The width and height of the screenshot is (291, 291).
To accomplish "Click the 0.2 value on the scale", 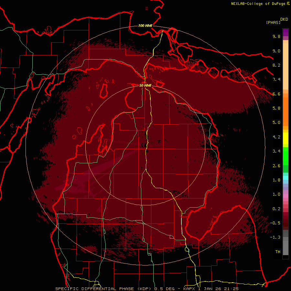I will point(276,209).
